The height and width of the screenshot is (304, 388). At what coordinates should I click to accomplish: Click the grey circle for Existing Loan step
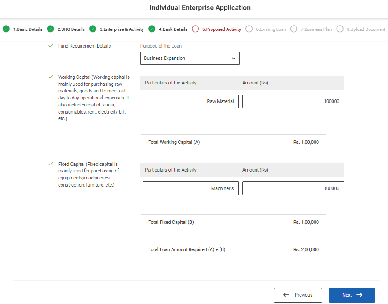tap(249, 29)
